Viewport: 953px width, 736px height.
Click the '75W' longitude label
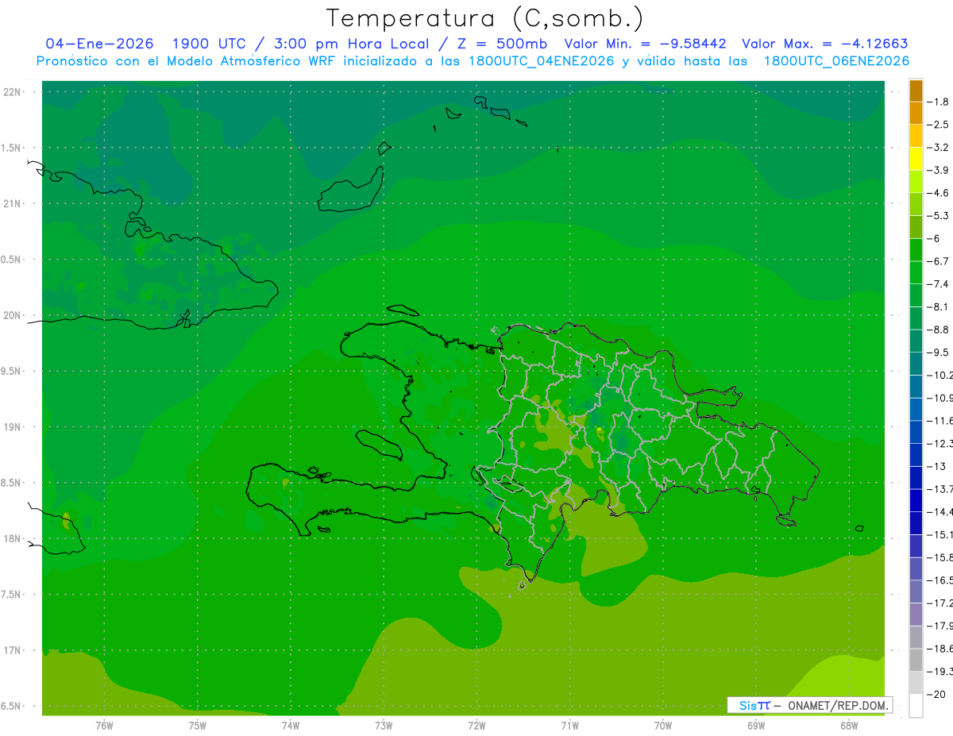[x=198, y=726]
